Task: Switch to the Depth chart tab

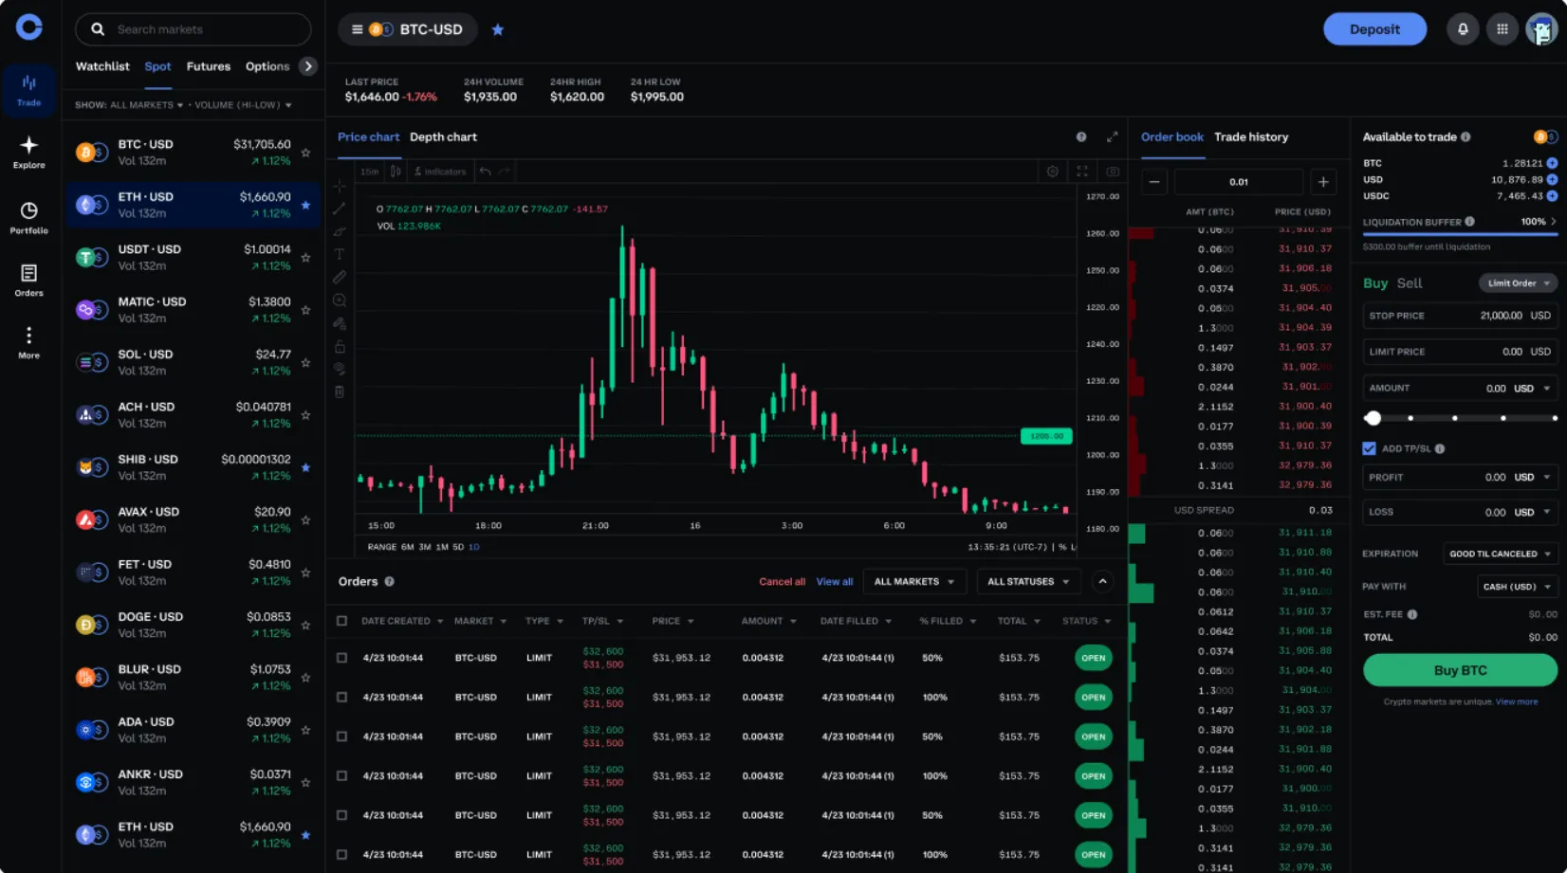Action: [x=443, y=136]
